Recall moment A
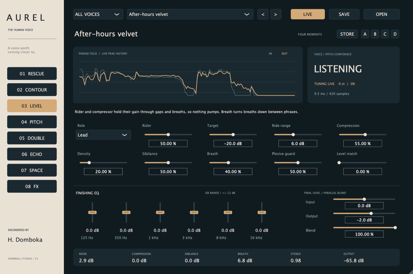 pos(365,34)
